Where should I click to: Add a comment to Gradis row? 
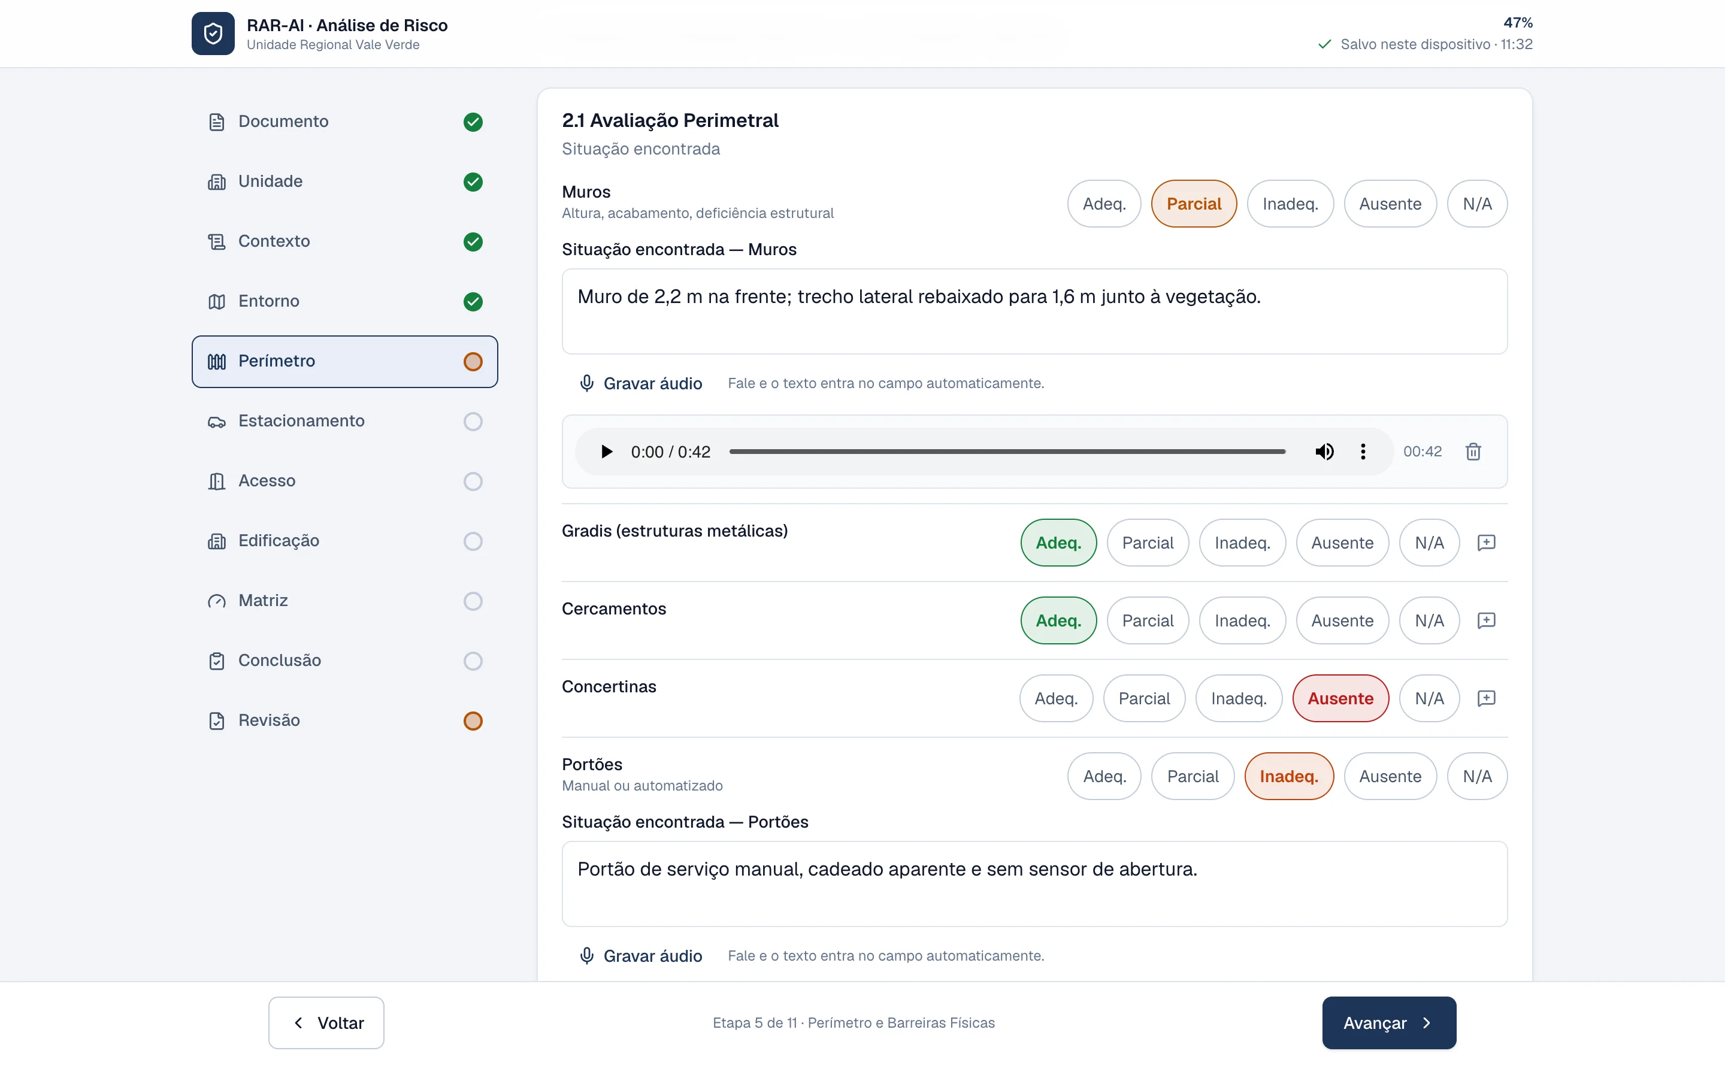click(1486, 543)
